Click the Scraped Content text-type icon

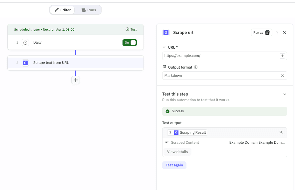pyautogui.click(x=167, y=142)
